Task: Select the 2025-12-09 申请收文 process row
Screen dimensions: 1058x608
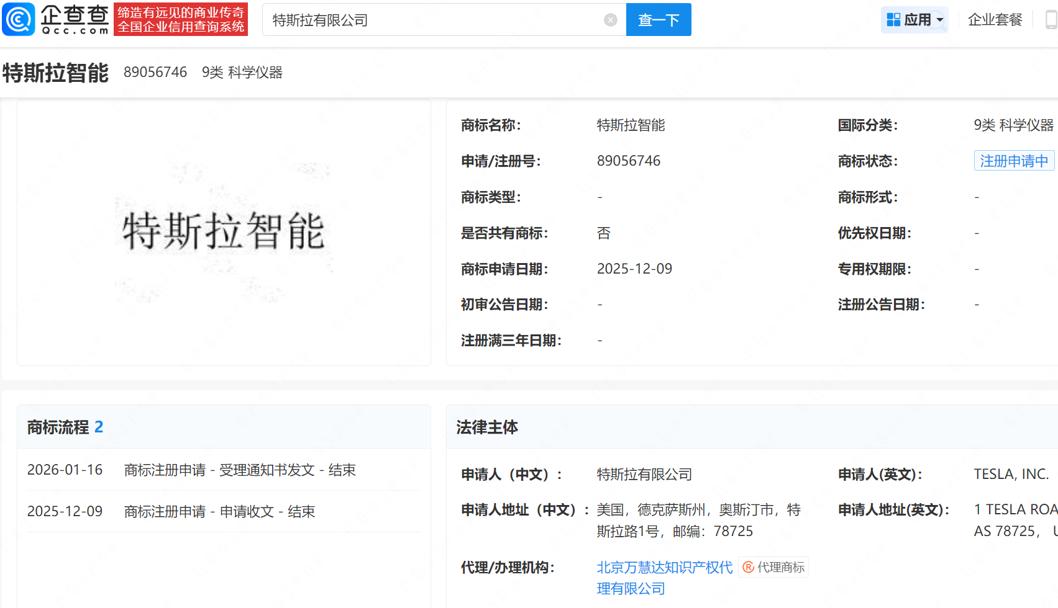Action: tap(223, 512)
